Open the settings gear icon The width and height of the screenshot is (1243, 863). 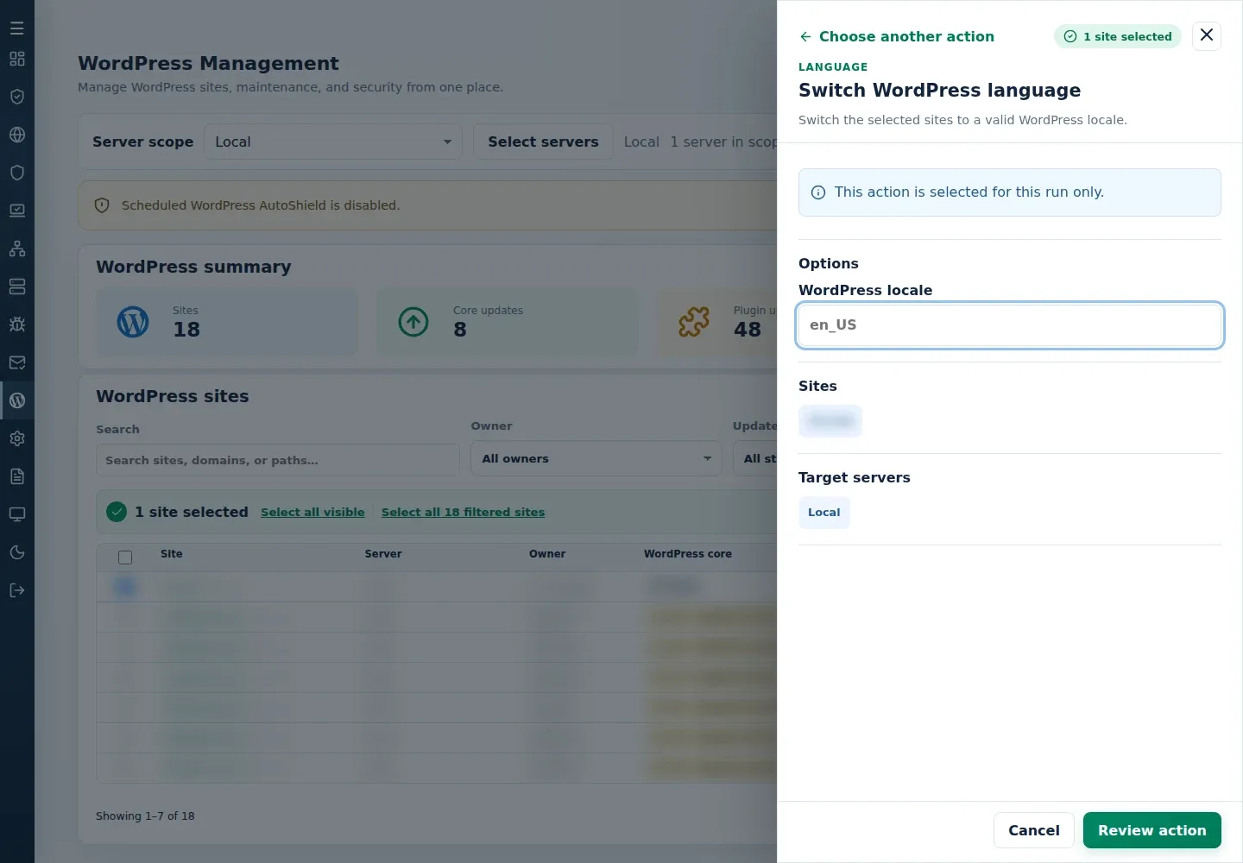pos(17,438)
